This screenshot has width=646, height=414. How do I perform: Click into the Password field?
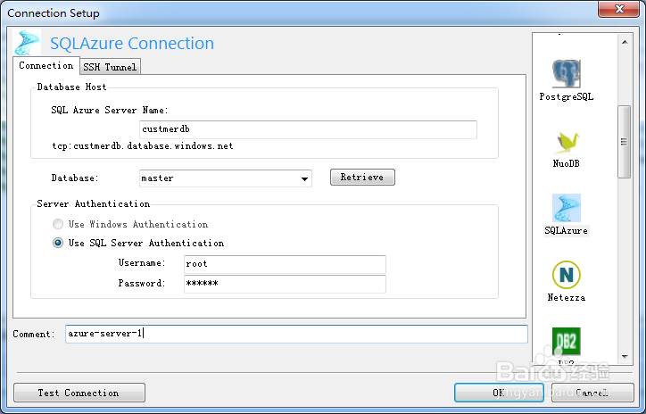[285, 284]
